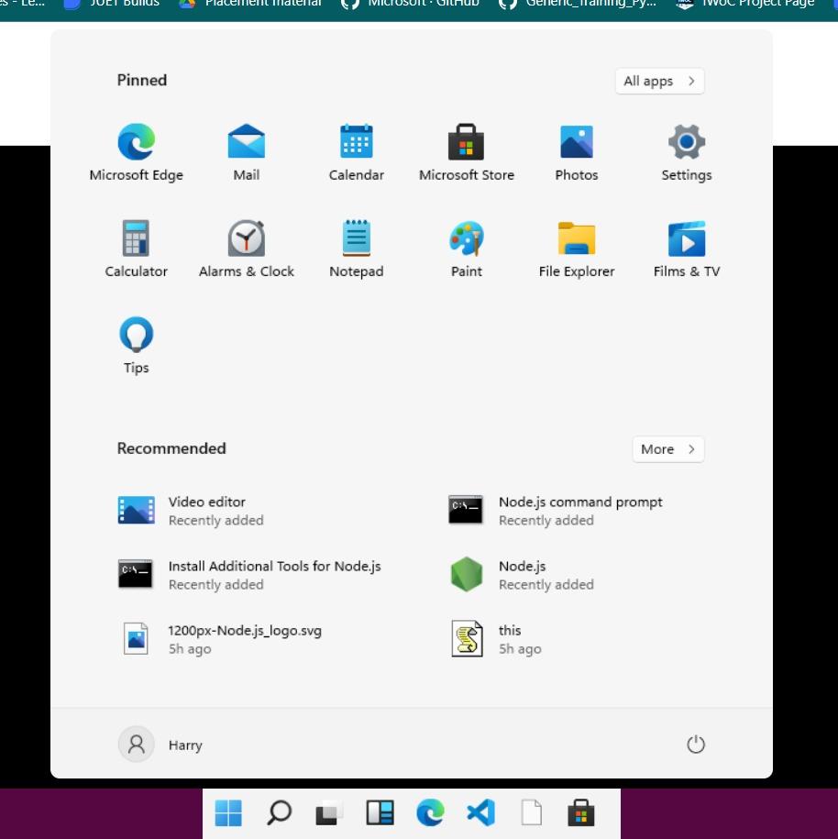Launch Paint
The image size is (838, 839).
[466, 248]
